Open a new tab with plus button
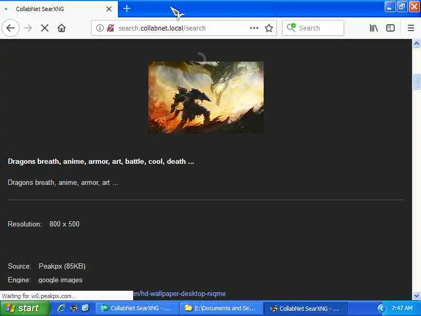This screenshot has width=421, height=316. pyautogui.click(x=127, y=8)
